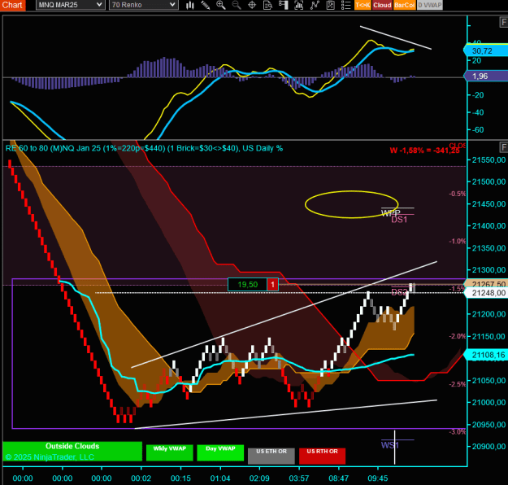Open the data box document icon
Screen dimensions: 508x485
click(267, 5)
